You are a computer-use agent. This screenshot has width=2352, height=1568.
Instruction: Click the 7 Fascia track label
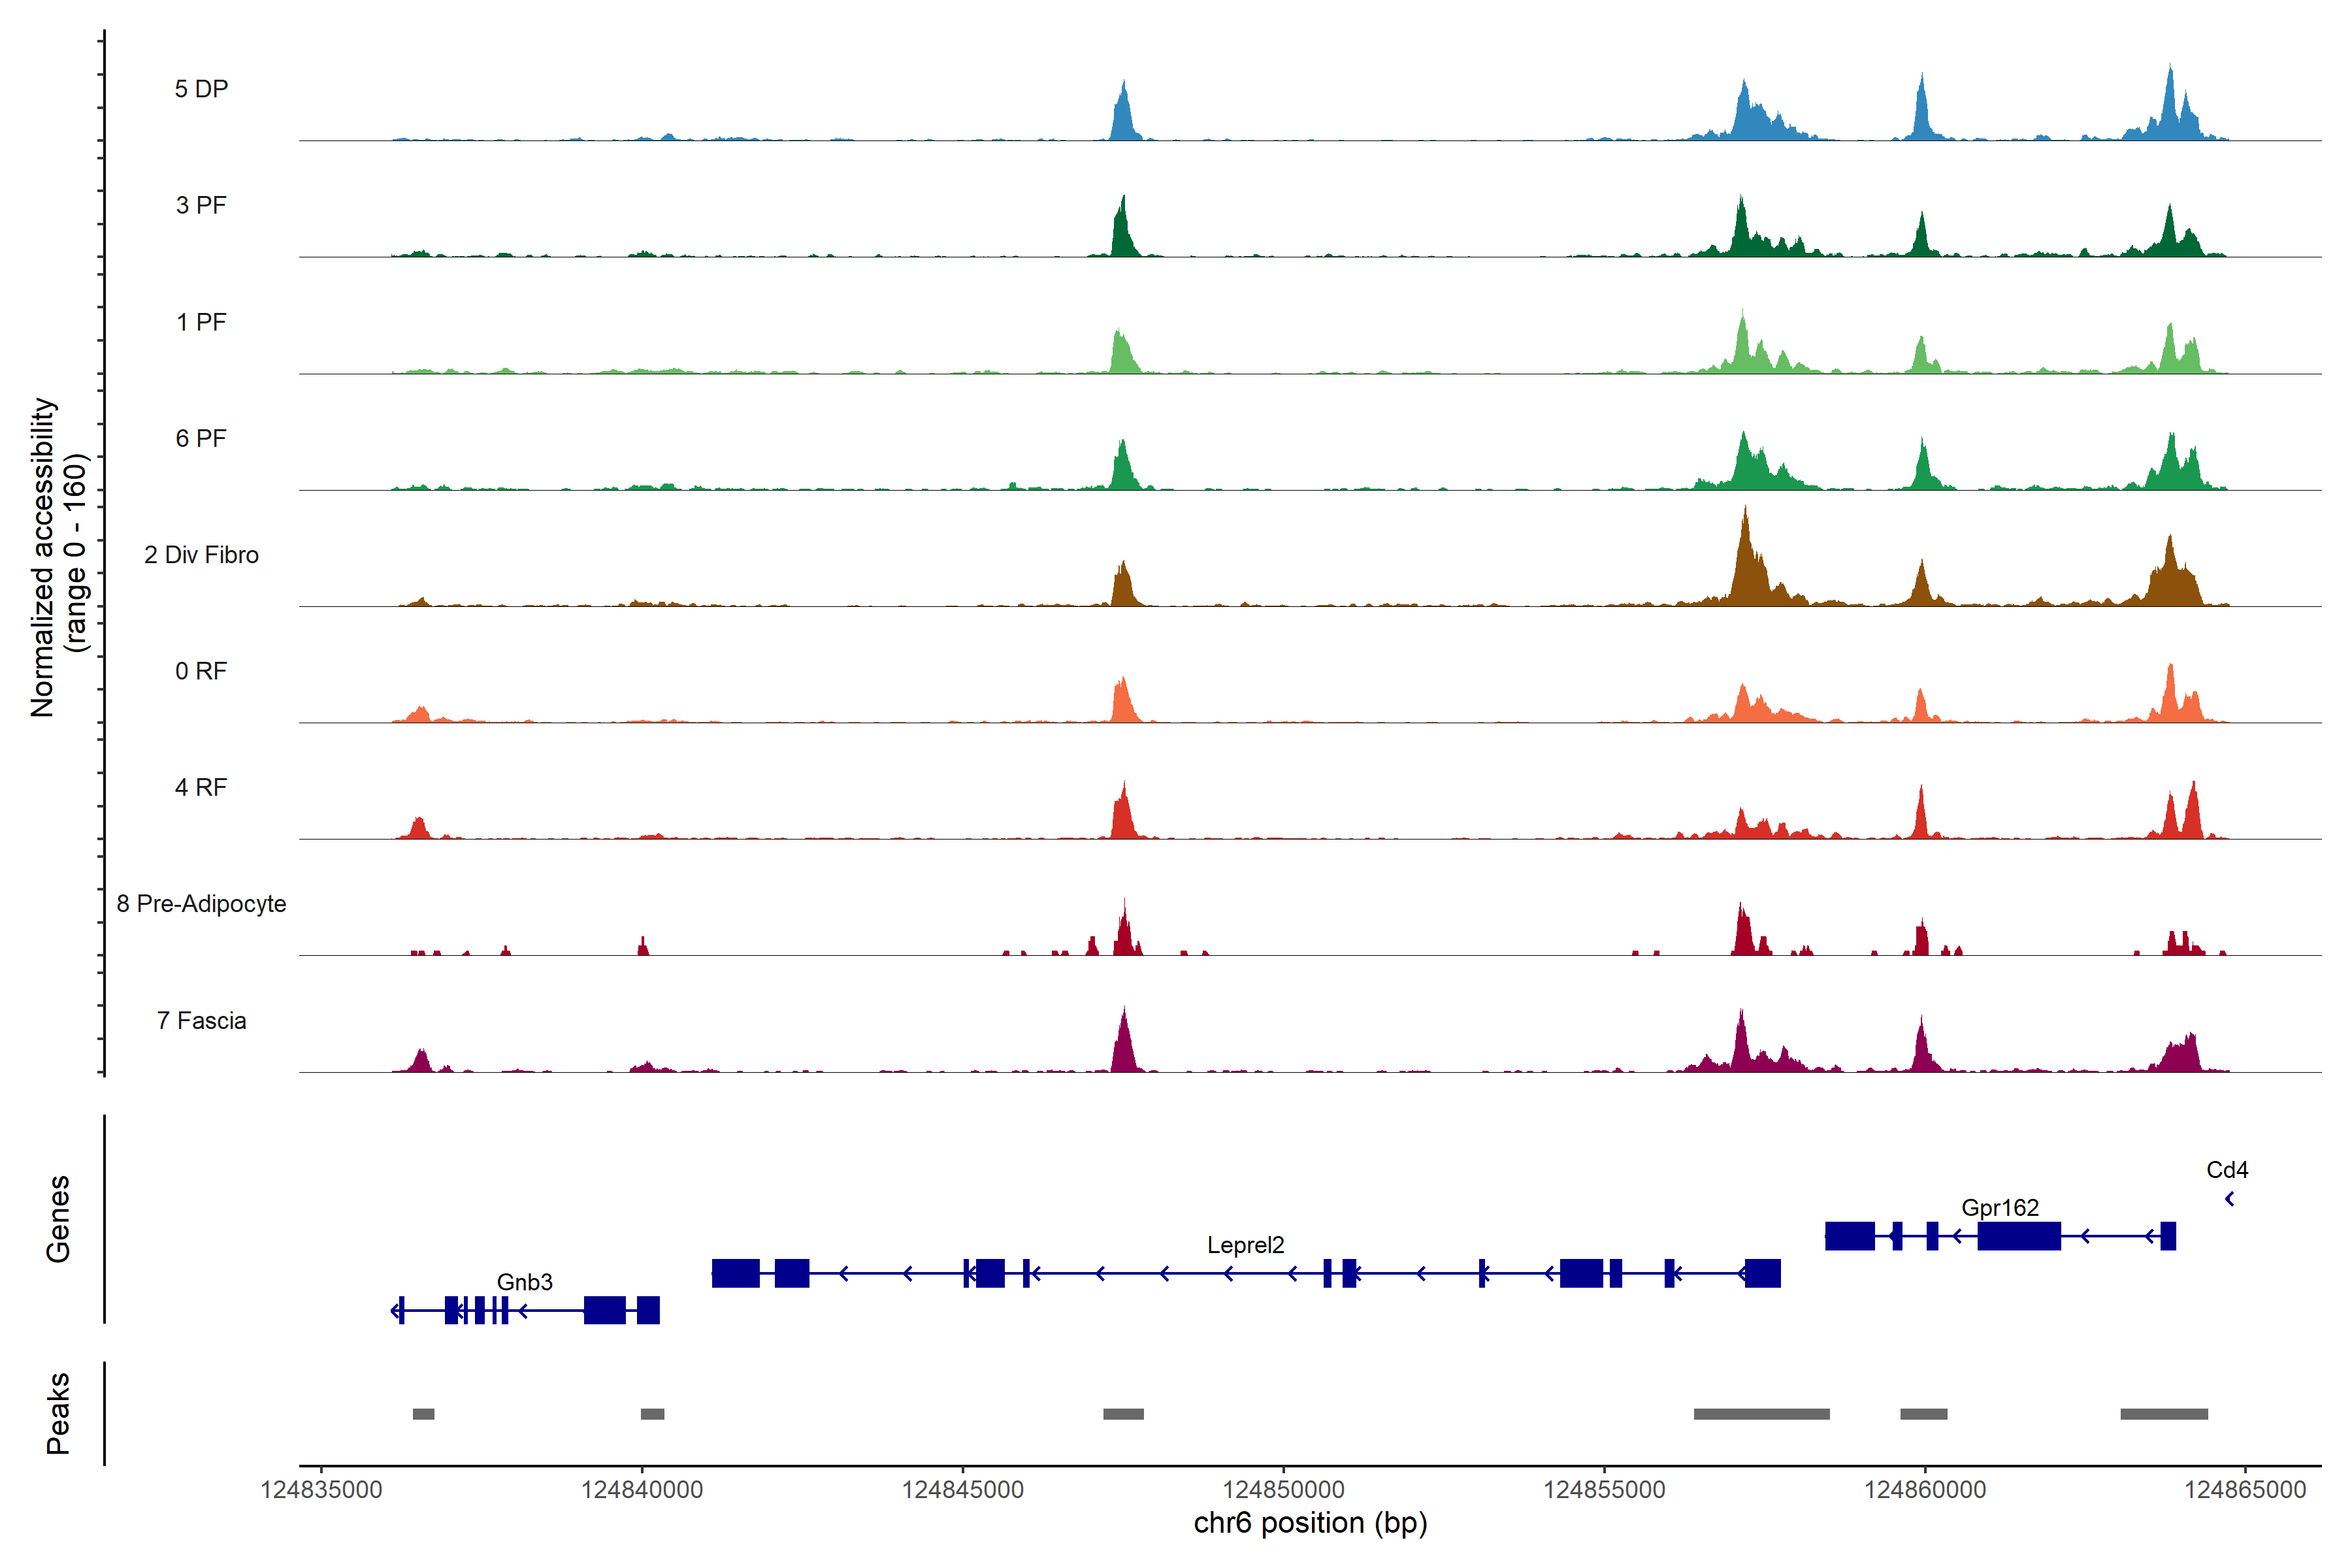coord(201,1021)
